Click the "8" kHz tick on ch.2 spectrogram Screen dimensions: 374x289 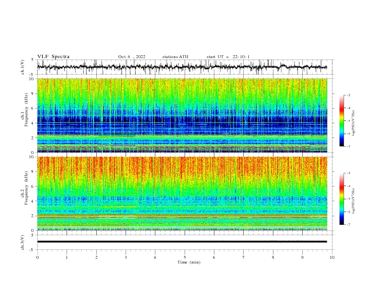(x=33, y=172)
